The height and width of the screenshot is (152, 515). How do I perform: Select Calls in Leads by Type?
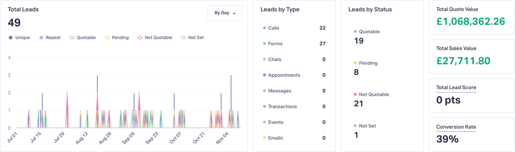point(274,28)
